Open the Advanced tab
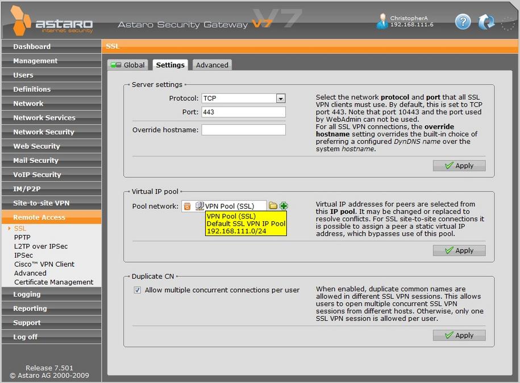The image size is (520, 383). 212,65
